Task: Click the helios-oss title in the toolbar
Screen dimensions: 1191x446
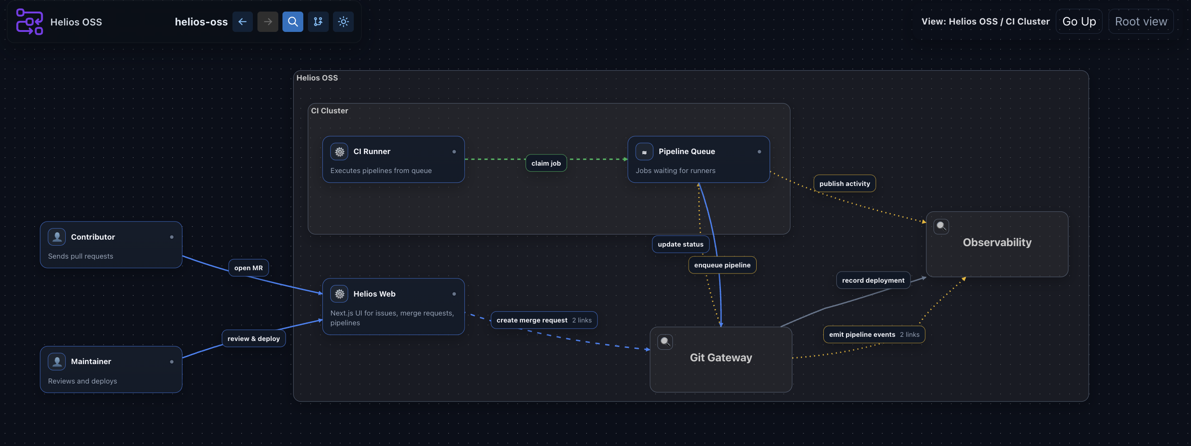Action: [201, 21]
